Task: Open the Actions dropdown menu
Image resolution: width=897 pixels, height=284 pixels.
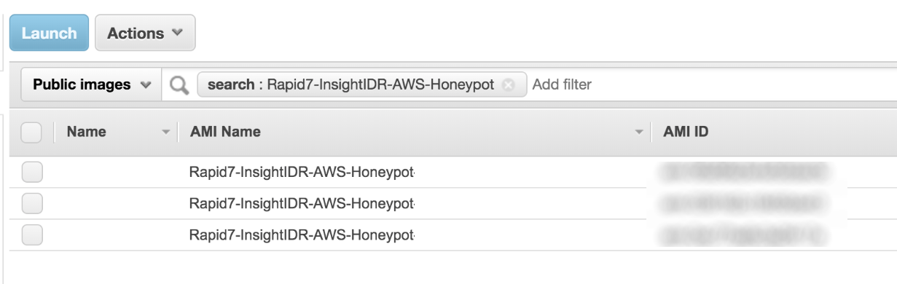Action: (x=145, y=33)
